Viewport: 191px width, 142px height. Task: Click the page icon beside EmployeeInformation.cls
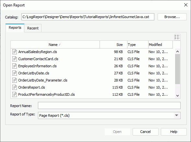click(x=15, y=66)
